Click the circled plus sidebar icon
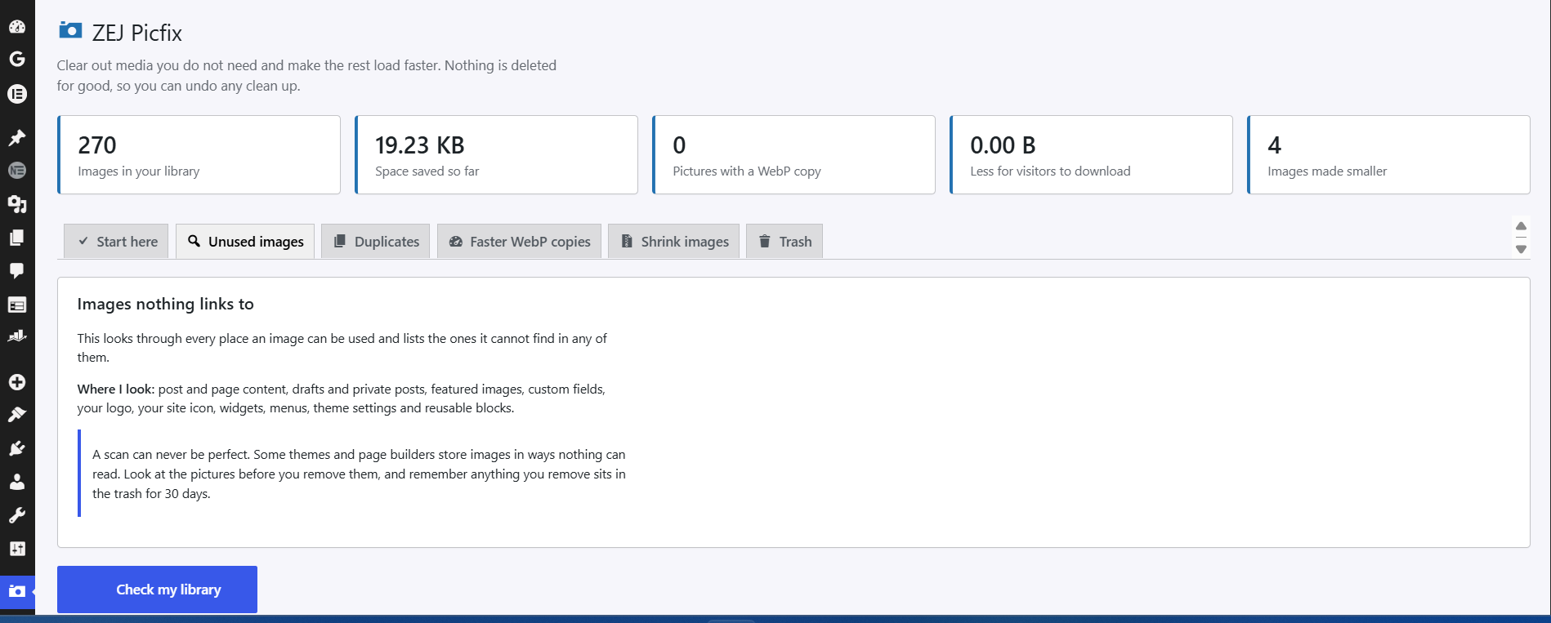1551x623 pixels. coord(17,382)
